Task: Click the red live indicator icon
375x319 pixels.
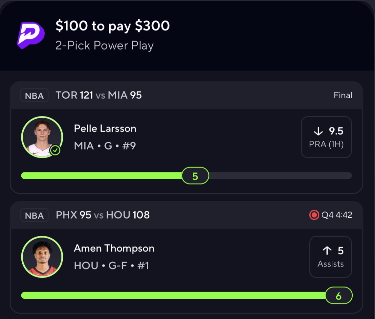Action: pos(314,215)
